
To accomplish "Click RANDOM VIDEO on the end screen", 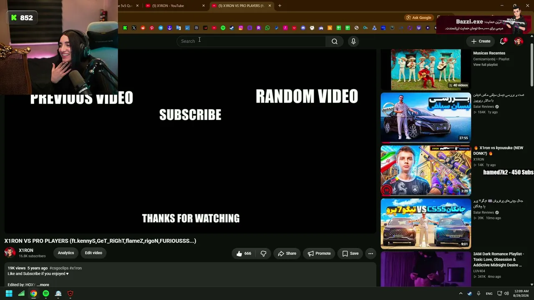I will click(x=307, y=96).
